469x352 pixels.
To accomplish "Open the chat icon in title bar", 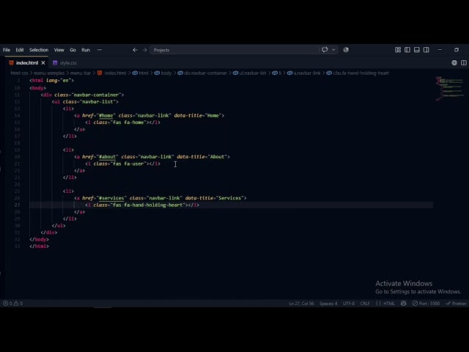I will [325, 50].
